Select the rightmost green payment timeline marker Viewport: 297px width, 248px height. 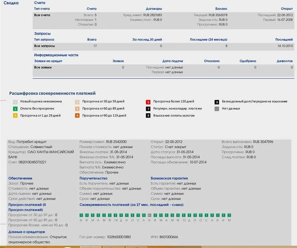[x=229, y=215]
